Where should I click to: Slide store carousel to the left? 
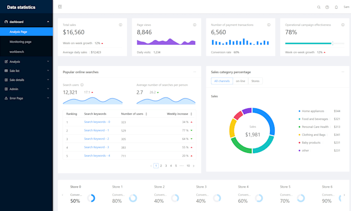coord(62,195)
